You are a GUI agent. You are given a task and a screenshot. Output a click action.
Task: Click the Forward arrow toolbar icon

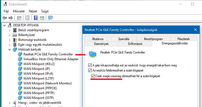[11, 18]
